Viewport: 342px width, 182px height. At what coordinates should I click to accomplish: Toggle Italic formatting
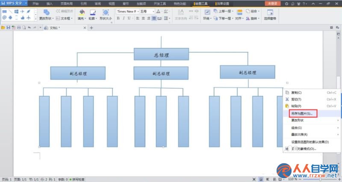(124, 18)
